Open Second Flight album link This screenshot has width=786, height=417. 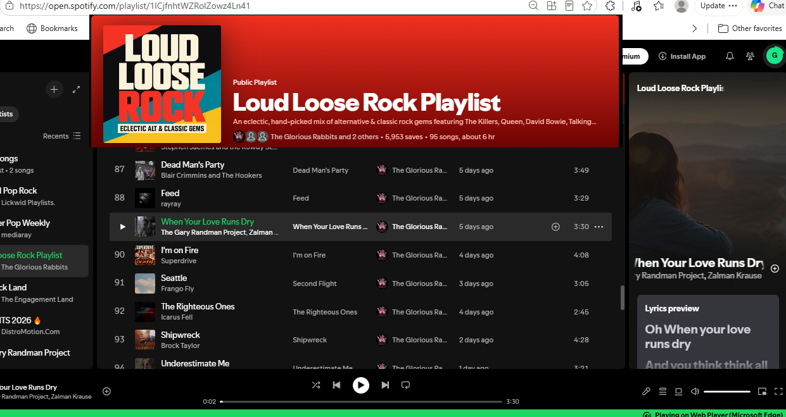pos(315,283)
